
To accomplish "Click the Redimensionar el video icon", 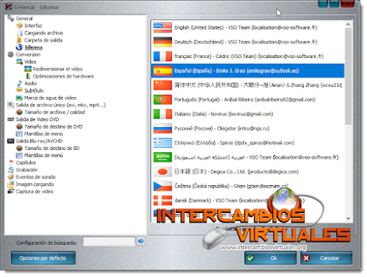I will 28,69.
